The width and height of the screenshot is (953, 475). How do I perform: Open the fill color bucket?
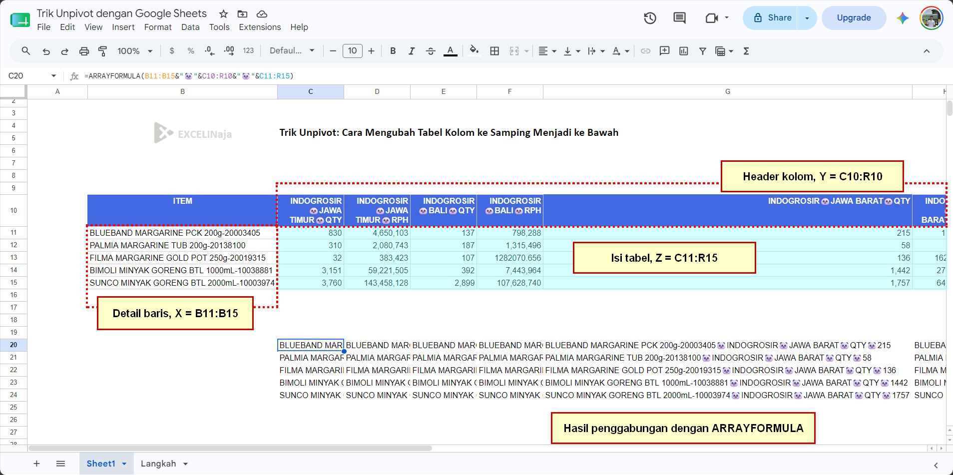(x=475, y=51)
